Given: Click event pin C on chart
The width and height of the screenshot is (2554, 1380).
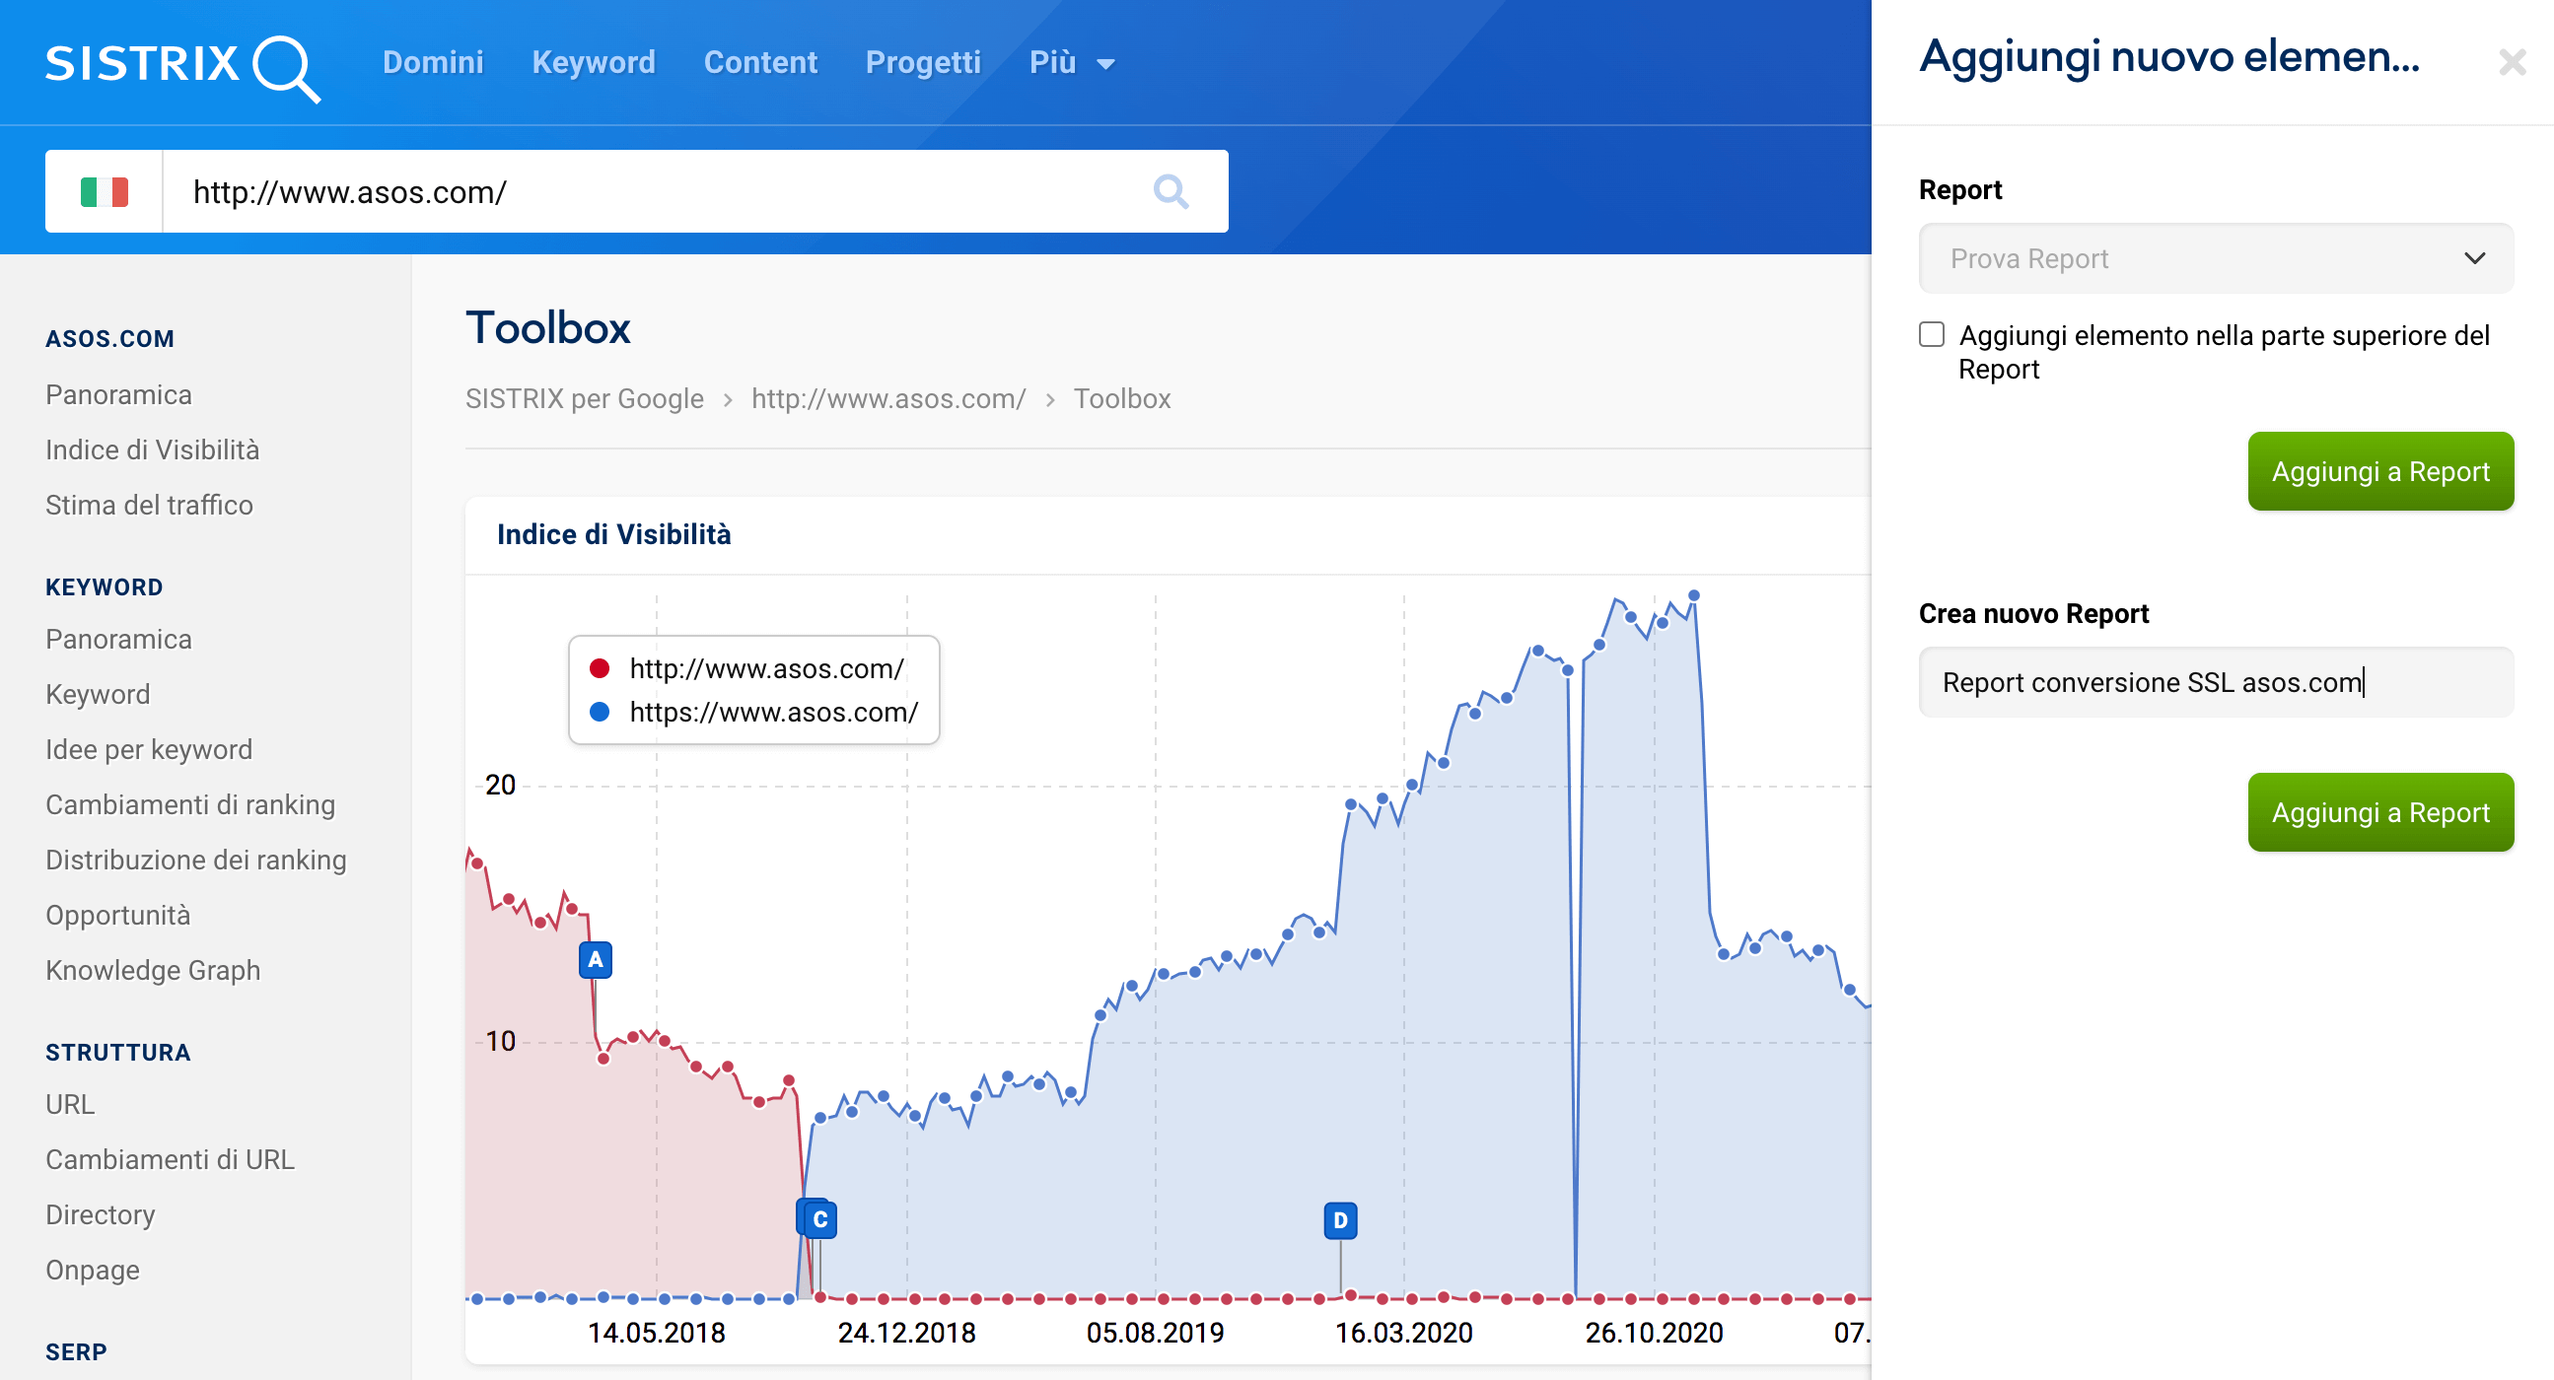Looking at the screenshot, I should (819, 1218).
